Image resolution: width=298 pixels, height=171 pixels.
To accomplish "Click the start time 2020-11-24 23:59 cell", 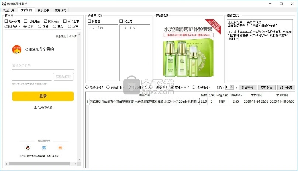I will click(x=256, y=101).
